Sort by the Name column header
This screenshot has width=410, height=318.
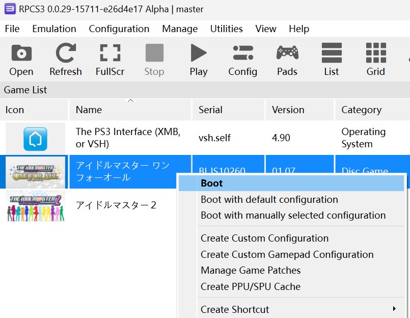[x=130, y=110]
